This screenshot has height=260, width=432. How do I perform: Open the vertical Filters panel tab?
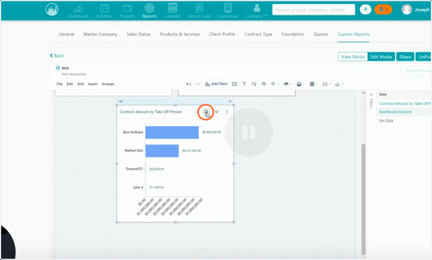click(x=371, y=104)
